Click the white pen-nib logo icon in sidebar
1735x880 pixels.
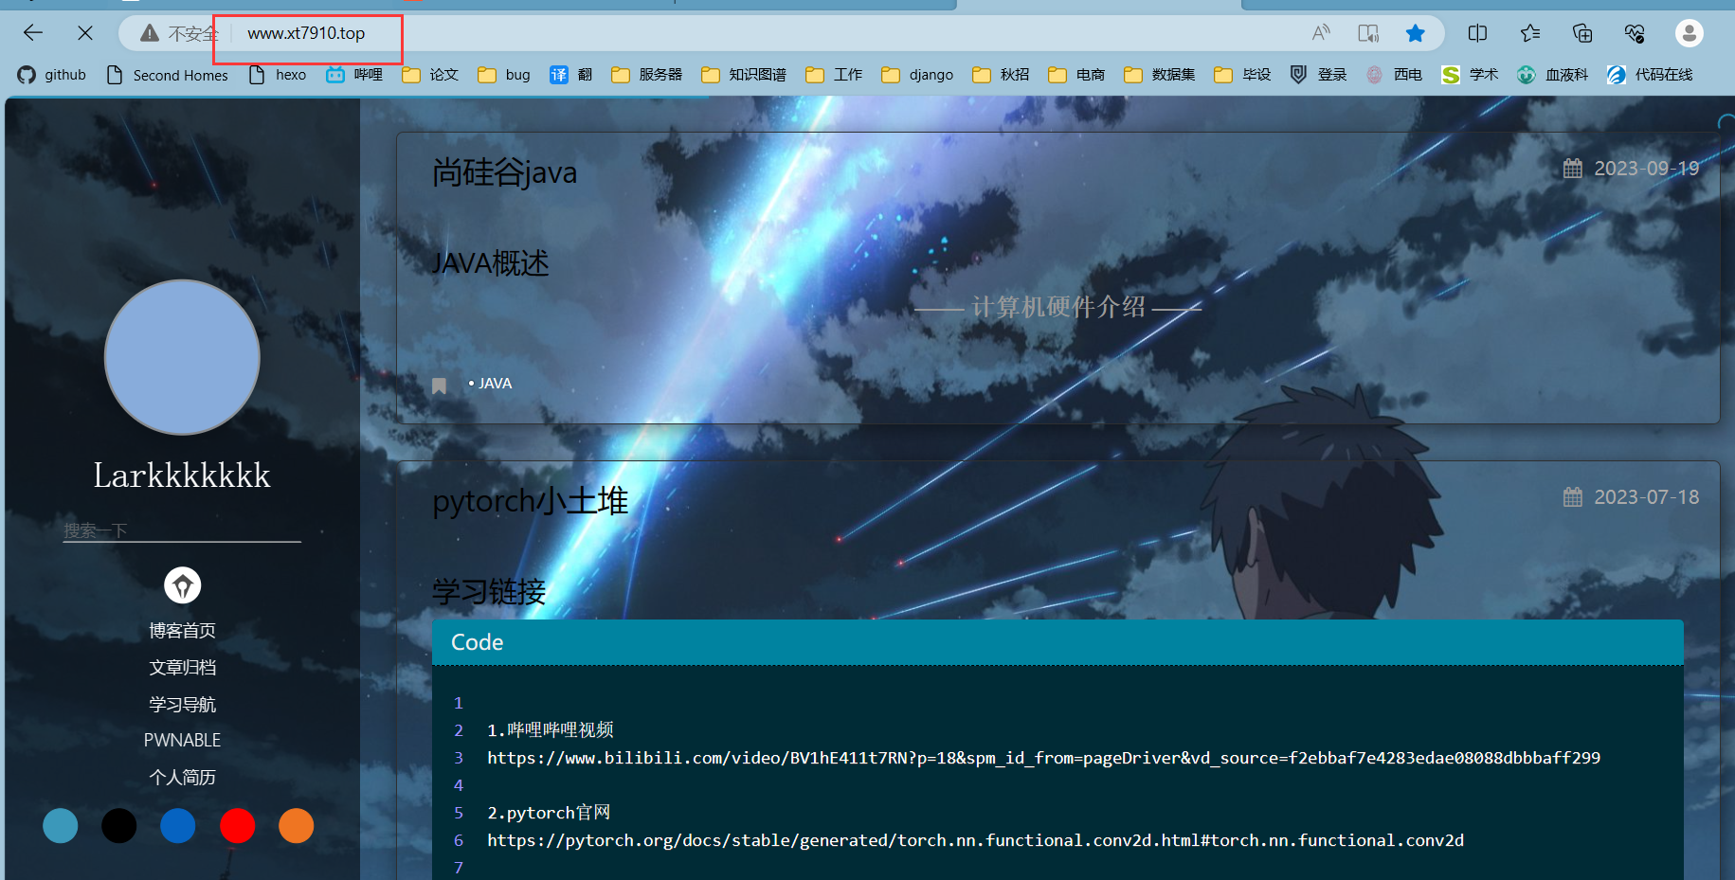pyautogui.click(x=183, y=585)
